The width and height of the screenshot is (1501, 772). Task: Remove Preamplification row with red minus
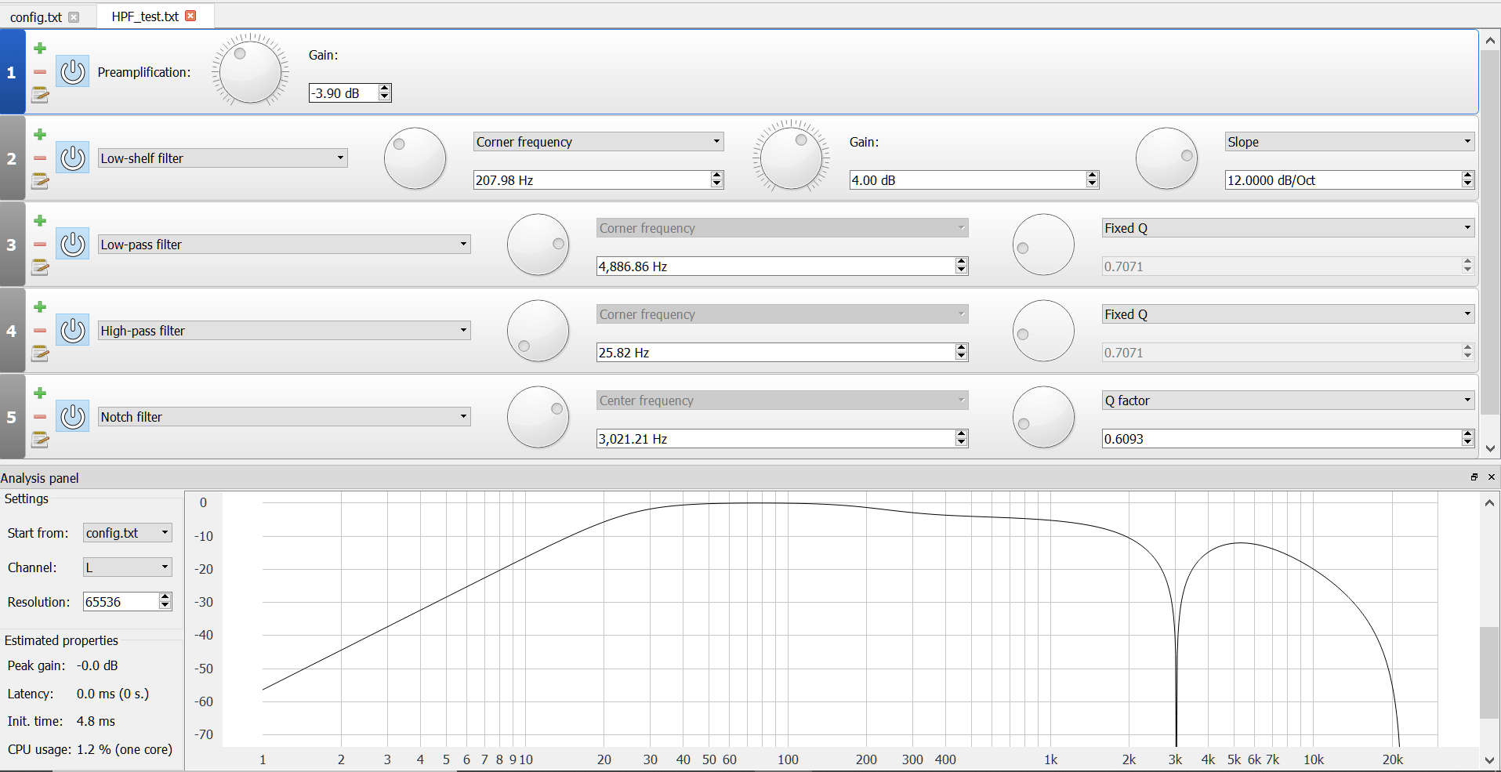click(40, 72)
